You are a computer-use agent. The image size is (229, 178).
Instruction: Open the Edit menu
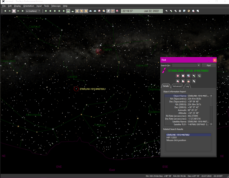[10, 6]
